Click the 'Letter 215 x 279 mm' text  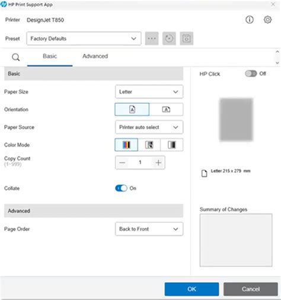[231, 171]
